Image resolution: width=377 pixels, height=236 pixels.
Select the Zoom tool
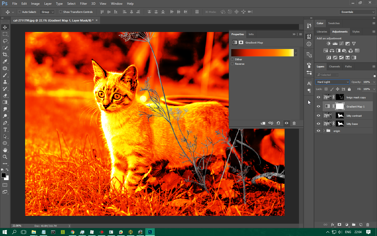pyautogui.click(x=5, y=157)
